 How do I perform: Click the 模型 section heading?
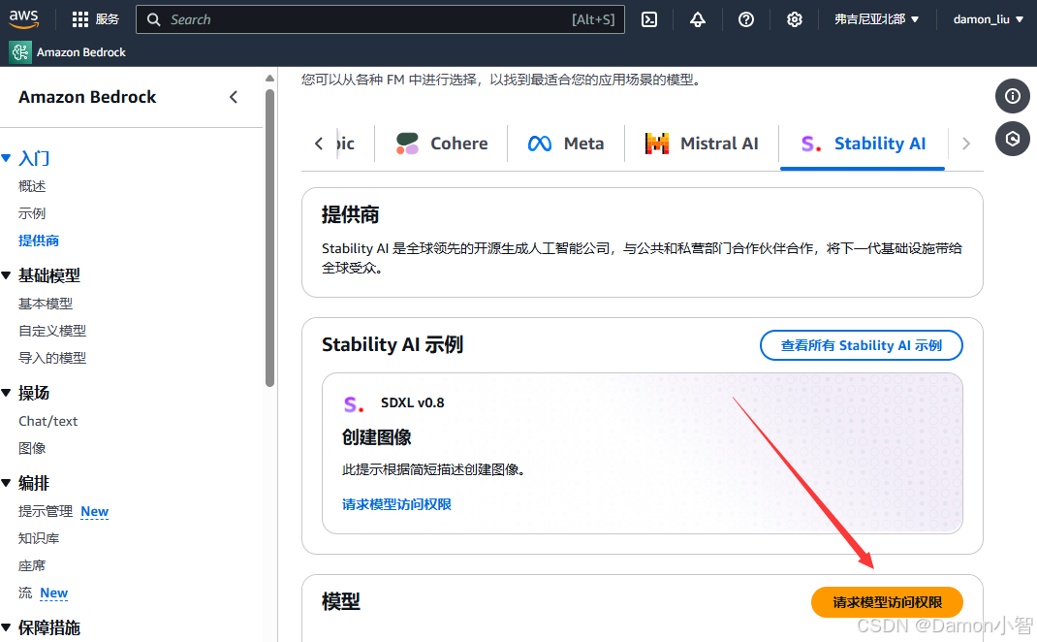point(340,601)
